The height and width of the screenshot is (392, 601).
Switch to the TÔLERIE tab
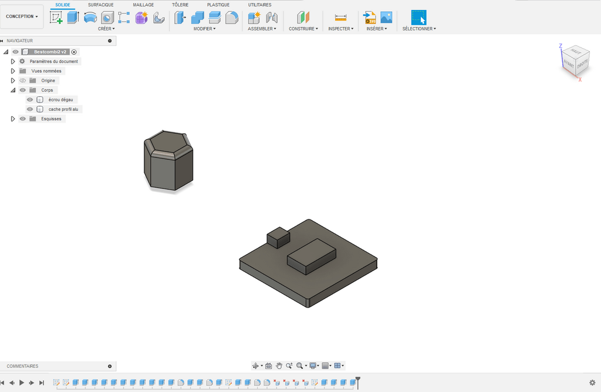coord(180,5)
